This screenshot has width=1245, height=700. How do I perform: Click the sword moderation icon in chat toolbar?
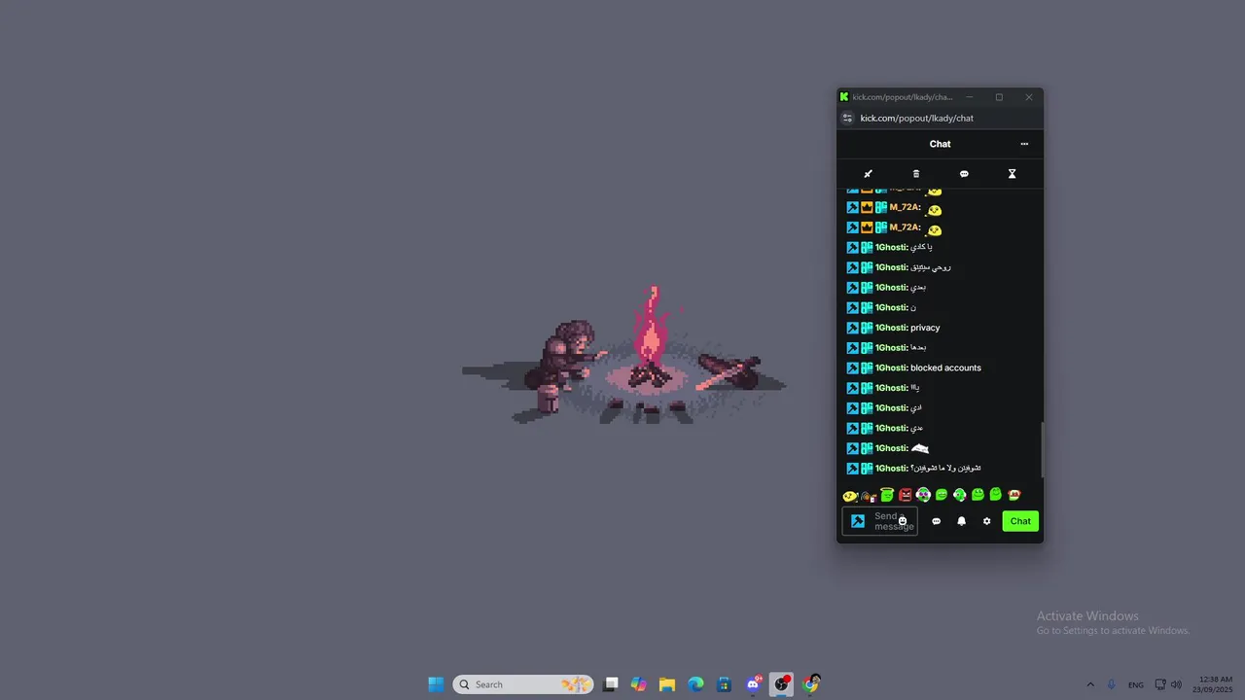869,174
